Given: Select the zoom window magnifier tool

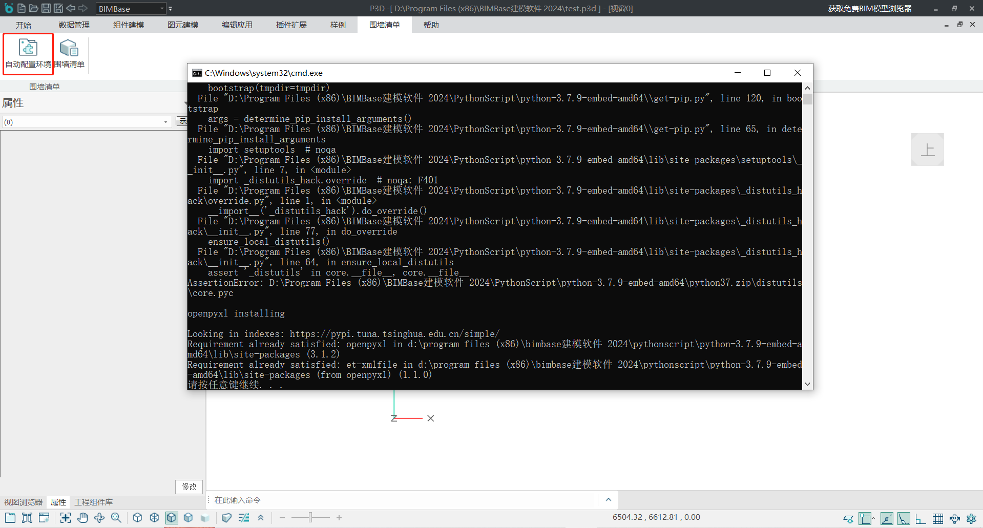Looking at the screenshot, I should click(x=116, y=518).
